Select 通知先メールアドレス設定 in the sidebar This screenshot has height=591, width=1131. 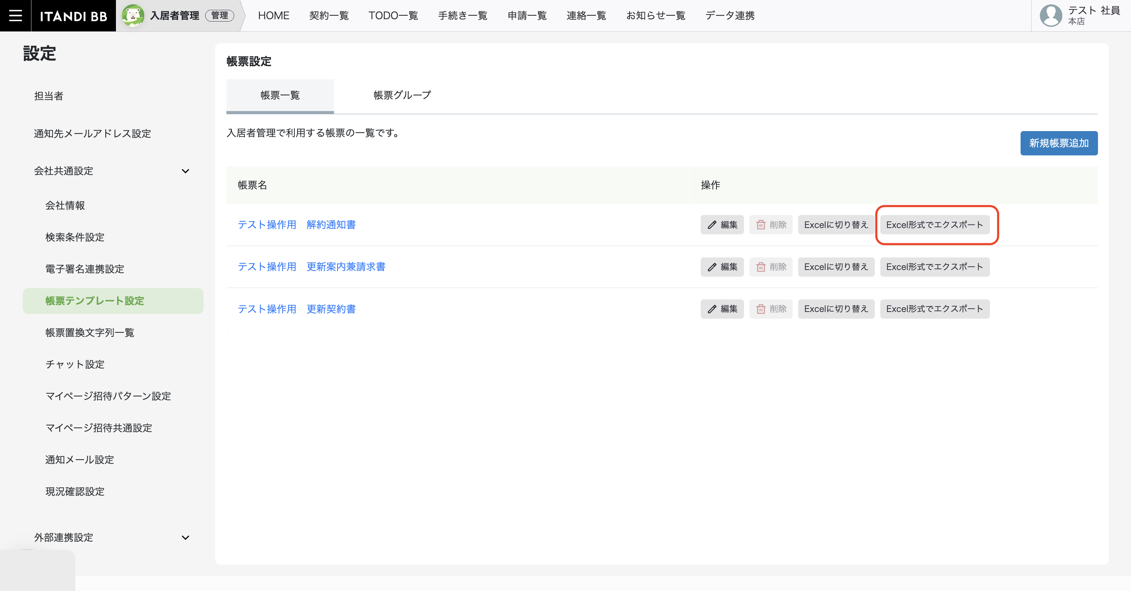pos(93,134)
